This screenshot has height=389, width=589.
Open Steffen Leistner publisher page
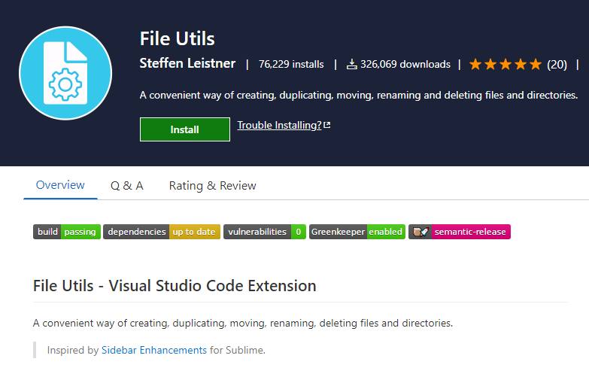click(x=187, y=63)
